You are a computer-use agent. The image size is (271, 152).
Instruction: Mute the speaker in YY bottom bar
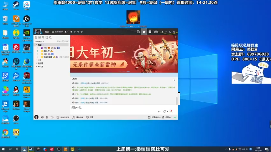click(x=42, y=117)
